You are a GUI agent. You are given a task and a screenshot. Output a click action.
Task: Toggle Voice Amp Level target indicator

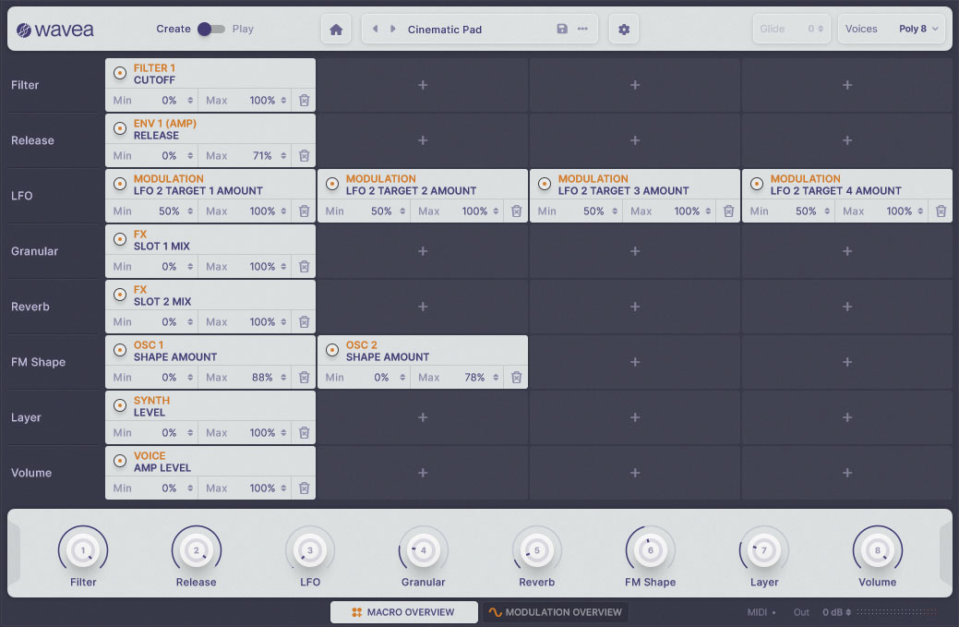tap(120, 461)
